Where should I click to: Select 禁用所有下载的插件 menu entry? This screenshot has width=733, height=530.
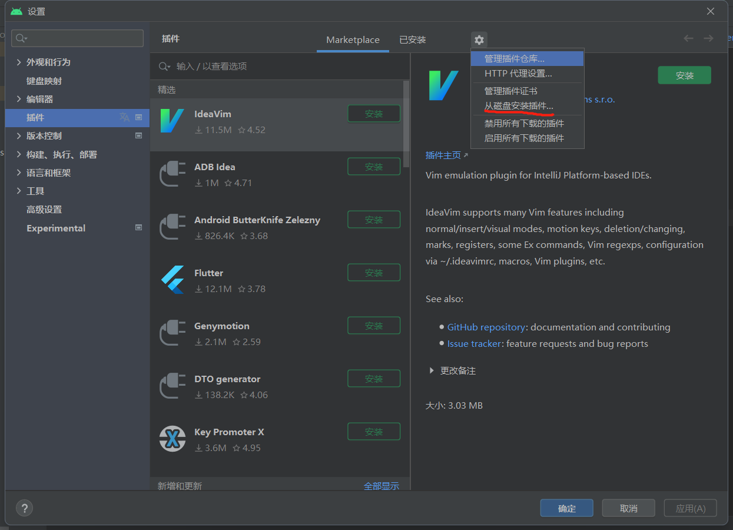(x=528, y=123)
